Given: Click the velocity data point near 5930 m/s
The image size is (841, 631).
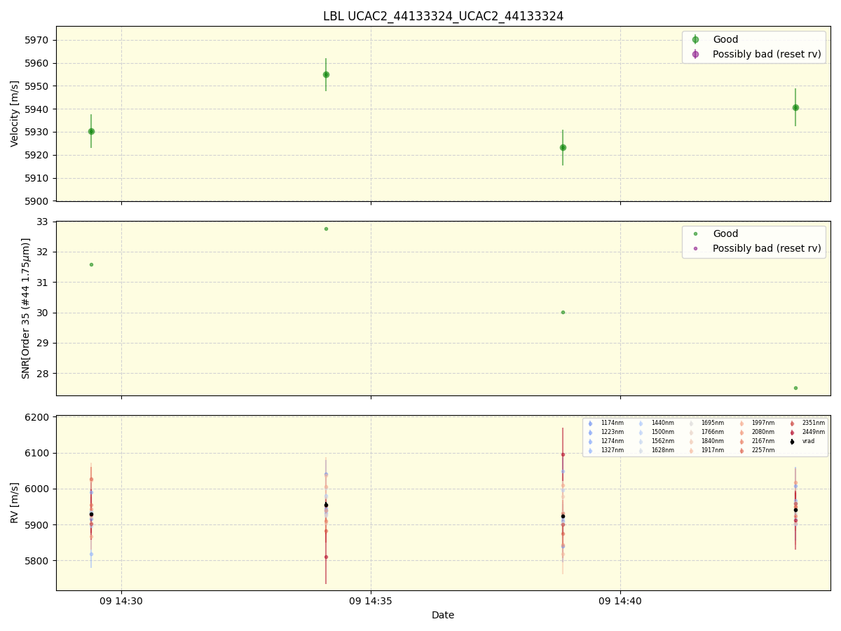Looking at the screenshot, I should tap(91, 131).
